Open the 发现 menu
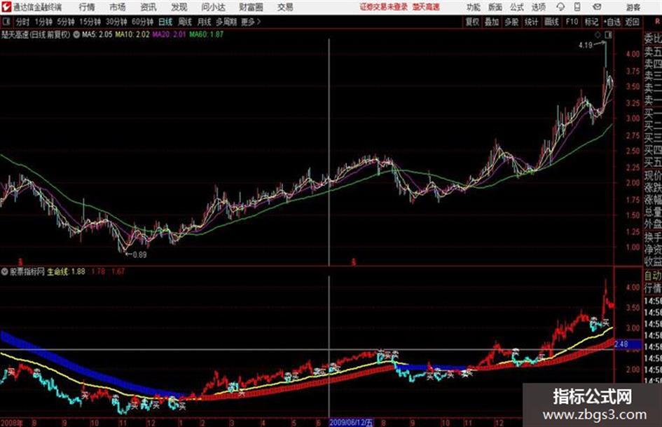The height and width of the screenshot is (427, 662). [x=179, y=7]
